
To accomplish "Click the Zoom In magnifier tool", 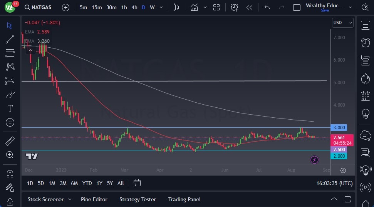I will (x=10, y=155).
